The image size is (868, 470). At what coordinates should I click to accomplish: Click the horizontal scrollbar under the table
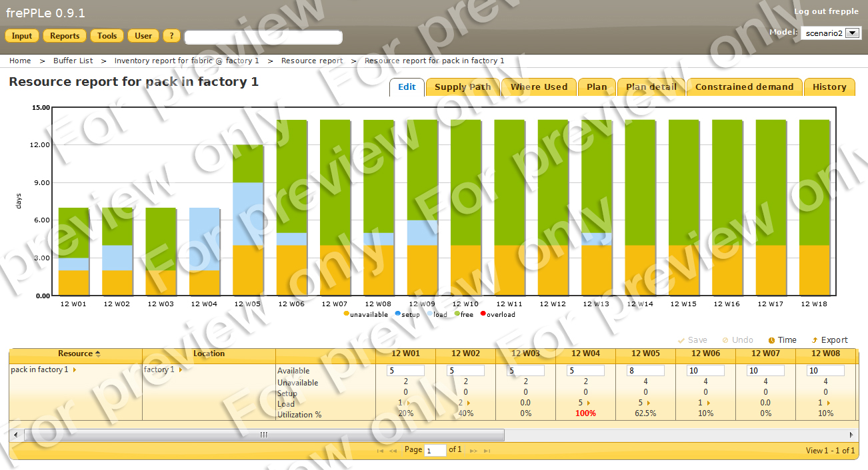coord(263,435)
